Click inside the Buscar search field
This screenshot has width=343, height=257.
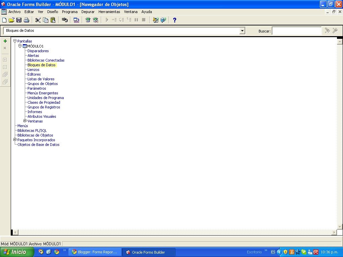(x=297, y=31)
